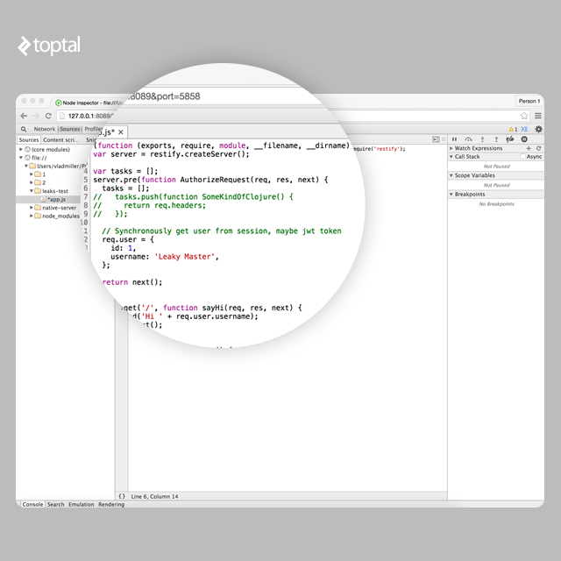Collapse the Breakpoints section
561x561 pixels.
pos(451,195)
